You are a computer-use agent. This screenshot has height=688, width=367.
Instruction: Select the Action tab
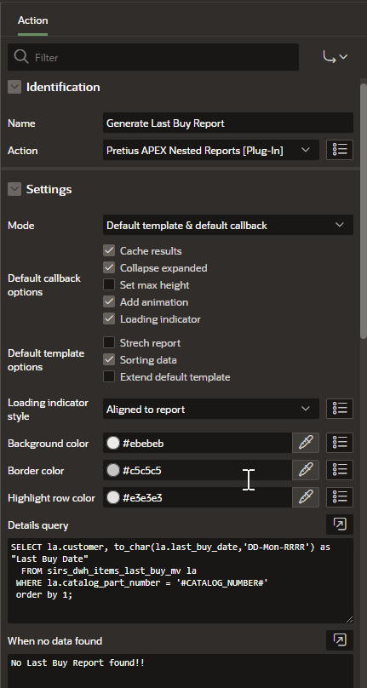point(33,20)
